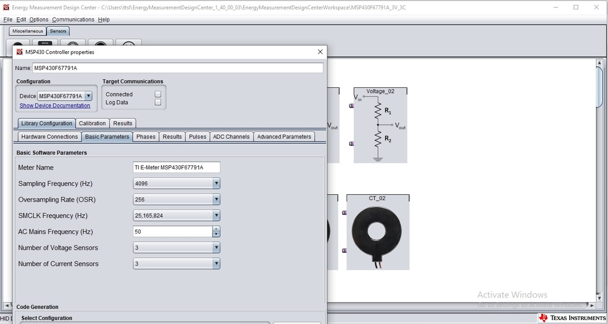Expand the Oversampling Rate dropdown
608x324 pixels.
click(216, 200)
